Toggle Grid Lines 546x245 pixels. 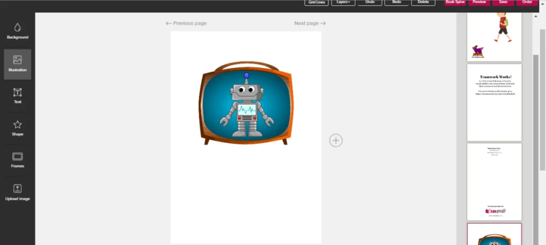(317, 3)
